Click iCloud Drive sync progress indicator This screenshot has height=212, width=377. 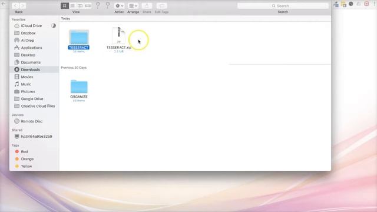tap(54, 26)
